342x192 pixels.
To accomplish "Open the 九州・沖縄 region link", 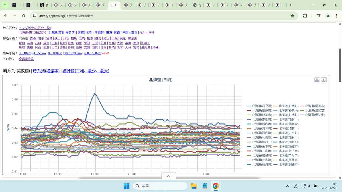I will coord(147,32).
